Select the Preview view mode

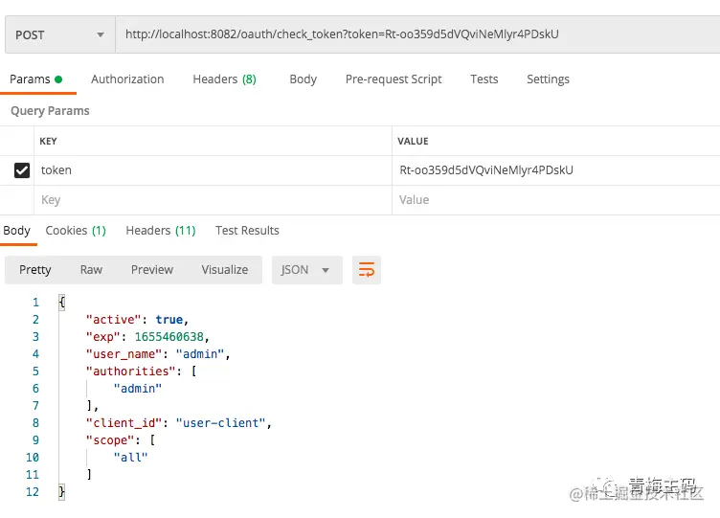pos(152,270)
